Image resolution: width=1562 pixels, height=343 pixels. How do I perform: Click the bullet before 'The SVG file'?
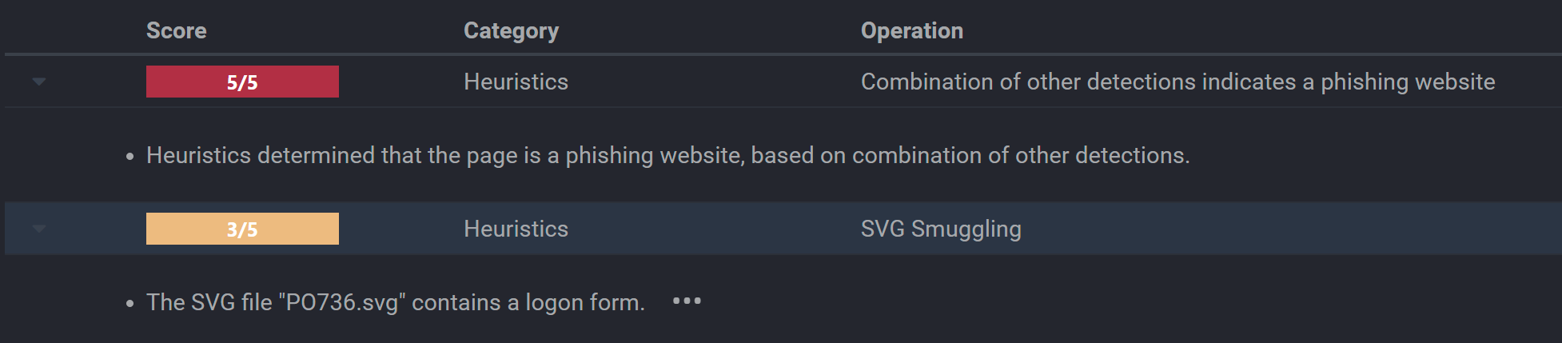click(130, 304)
